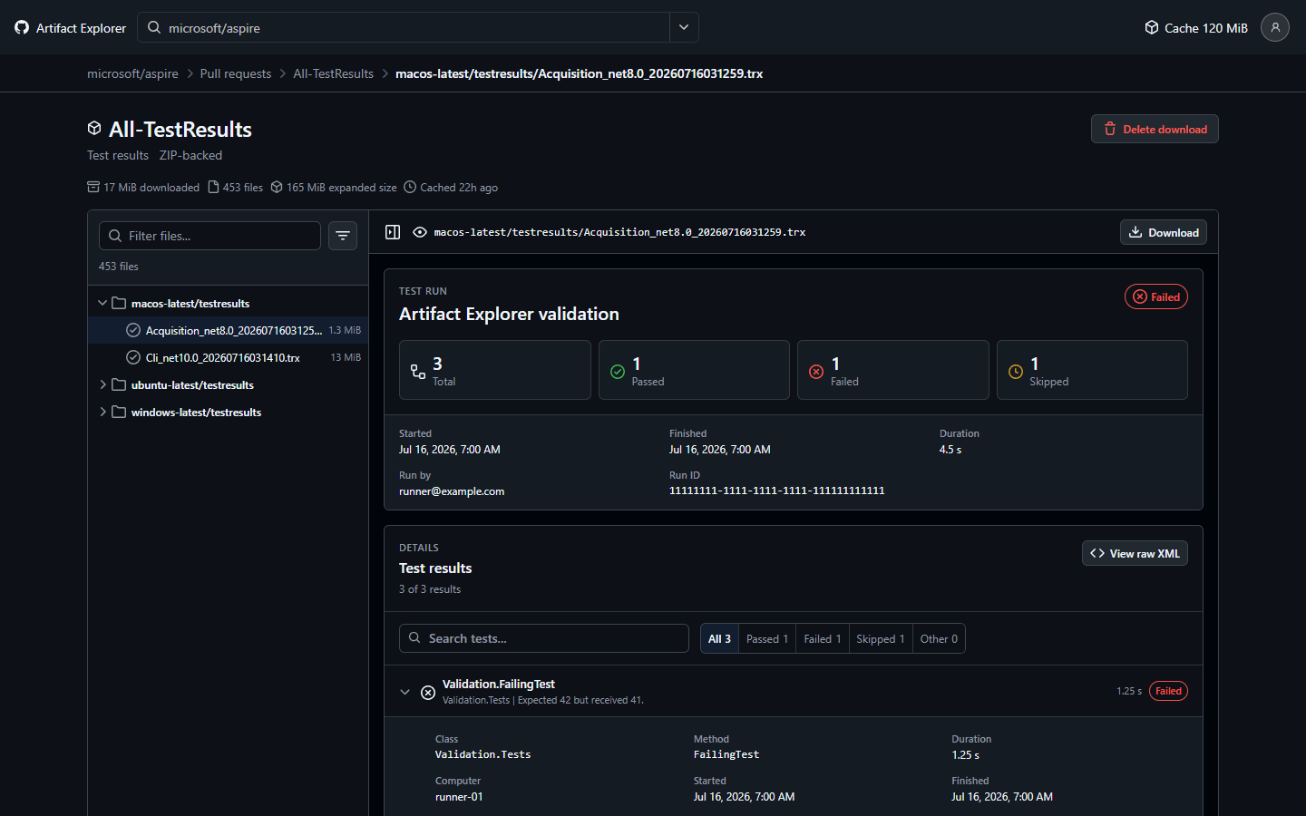Click the macos-latest/testresults folder icon
The width and height of the screenshot is (1306, 816).
119,303
